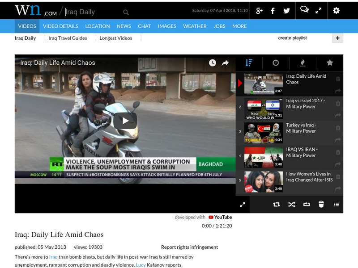Open How Women's Lives in Iraq thumbnail
Screen dimensions: 358x268
coord(264,182)
